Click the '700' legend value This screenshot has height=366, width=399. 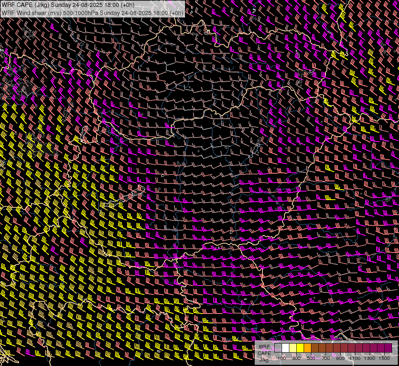pos(326,358)
